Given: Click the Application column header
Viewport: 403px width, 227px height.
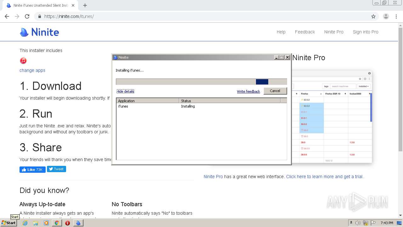Looking at the screenshot, I should (x=148, y=101).
